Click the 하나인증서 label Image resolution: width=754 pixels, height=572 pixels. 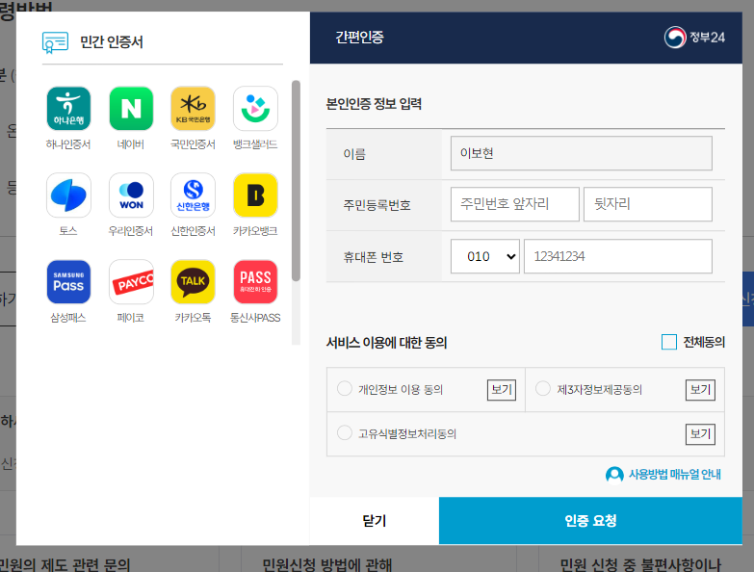(68, 144)
